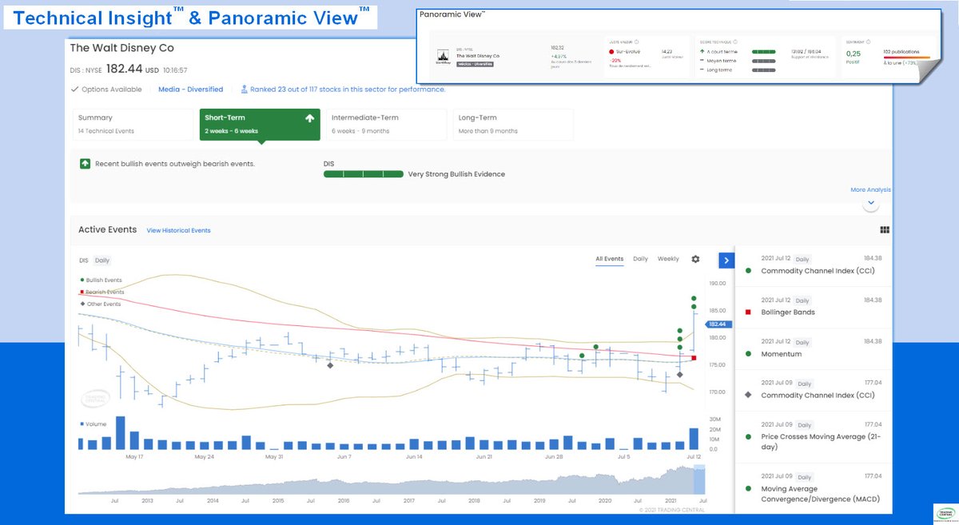Select the Jul 09 Commodity Channel Index event
The image size is (959, 525).
[814, 390]
